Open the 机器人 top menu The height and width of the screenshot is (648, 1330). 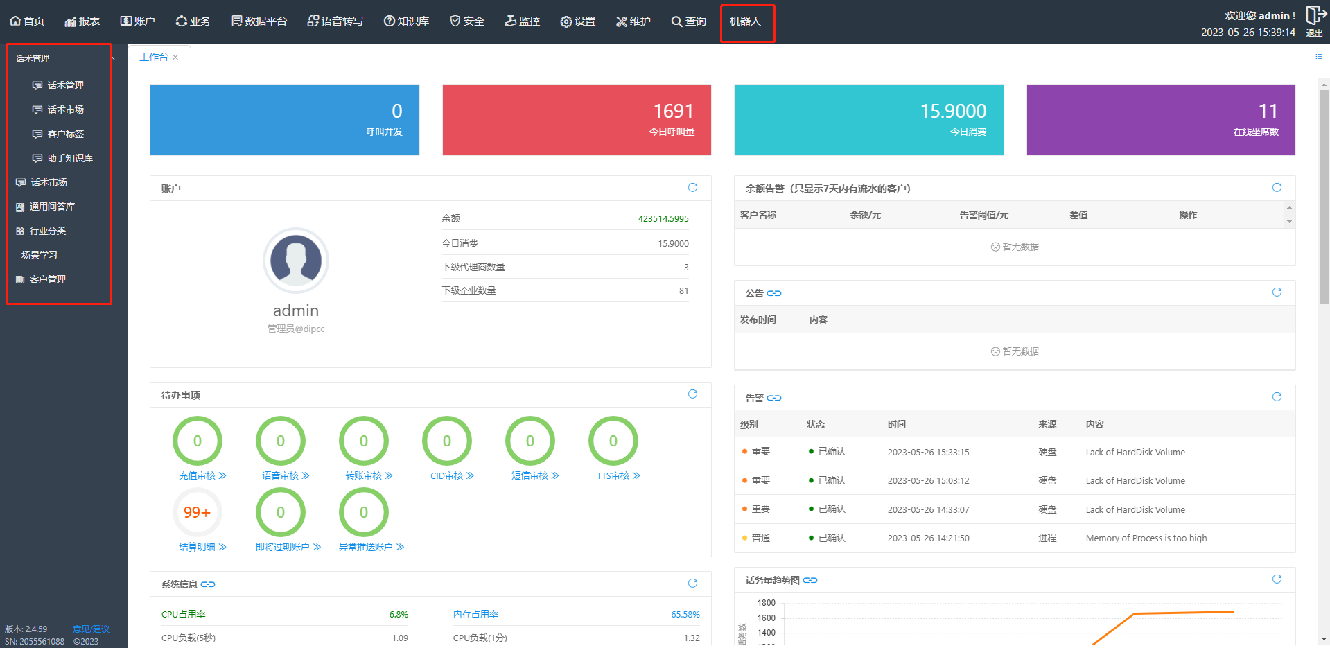[x=746, y=21]
